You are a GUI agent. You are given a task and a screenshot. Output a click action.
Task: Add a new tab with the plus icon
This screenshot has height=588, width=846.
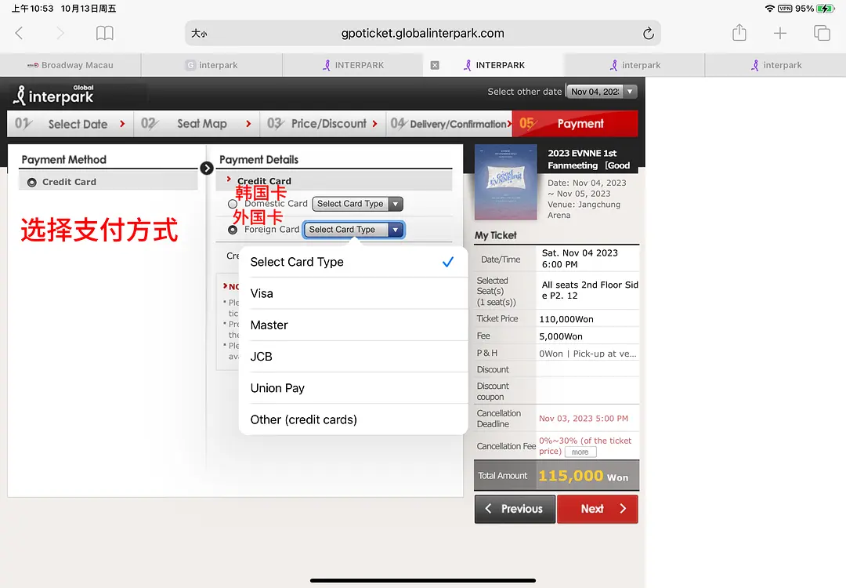click(x=780, y=34)
